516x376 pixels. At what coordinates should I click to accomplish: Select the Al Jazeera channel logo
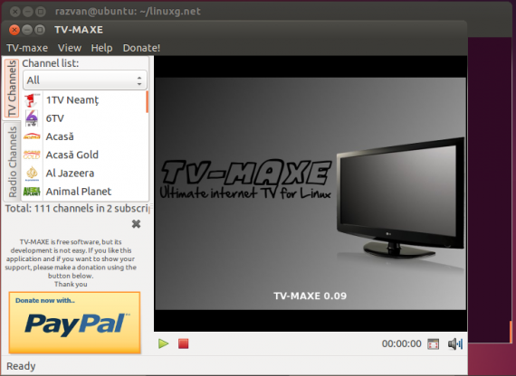click(32, 174)
